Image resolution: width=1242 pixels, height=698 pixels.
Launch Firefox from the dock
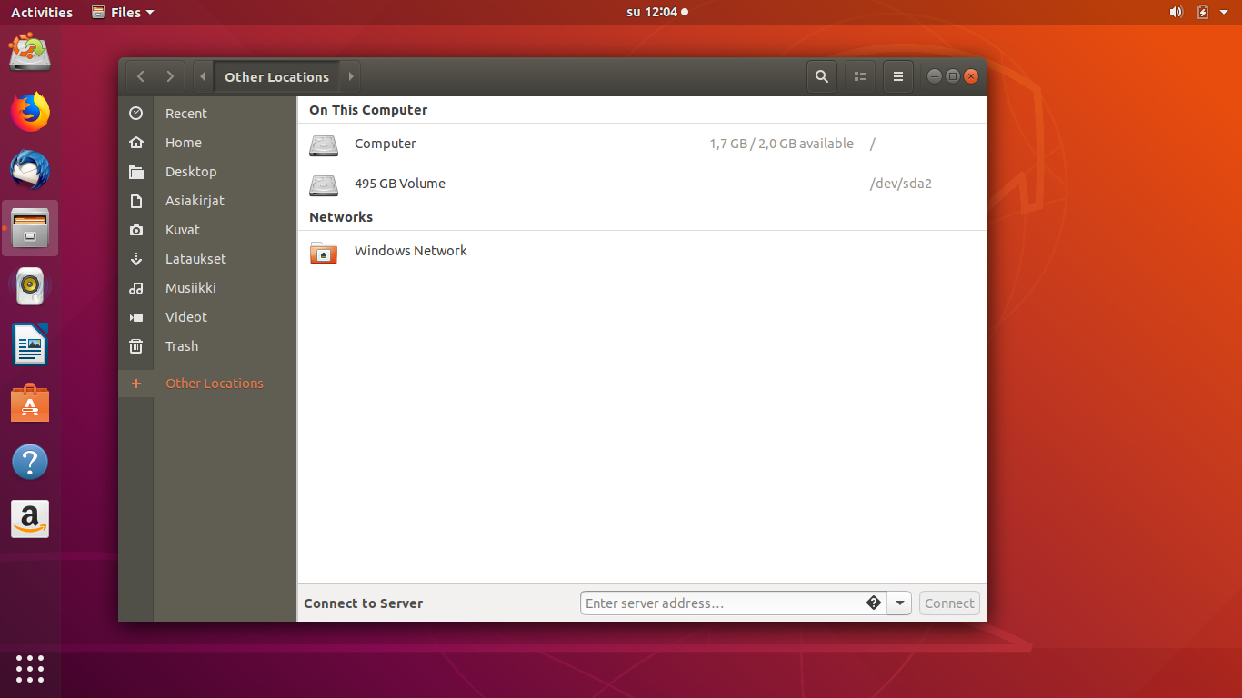[30, 112]
